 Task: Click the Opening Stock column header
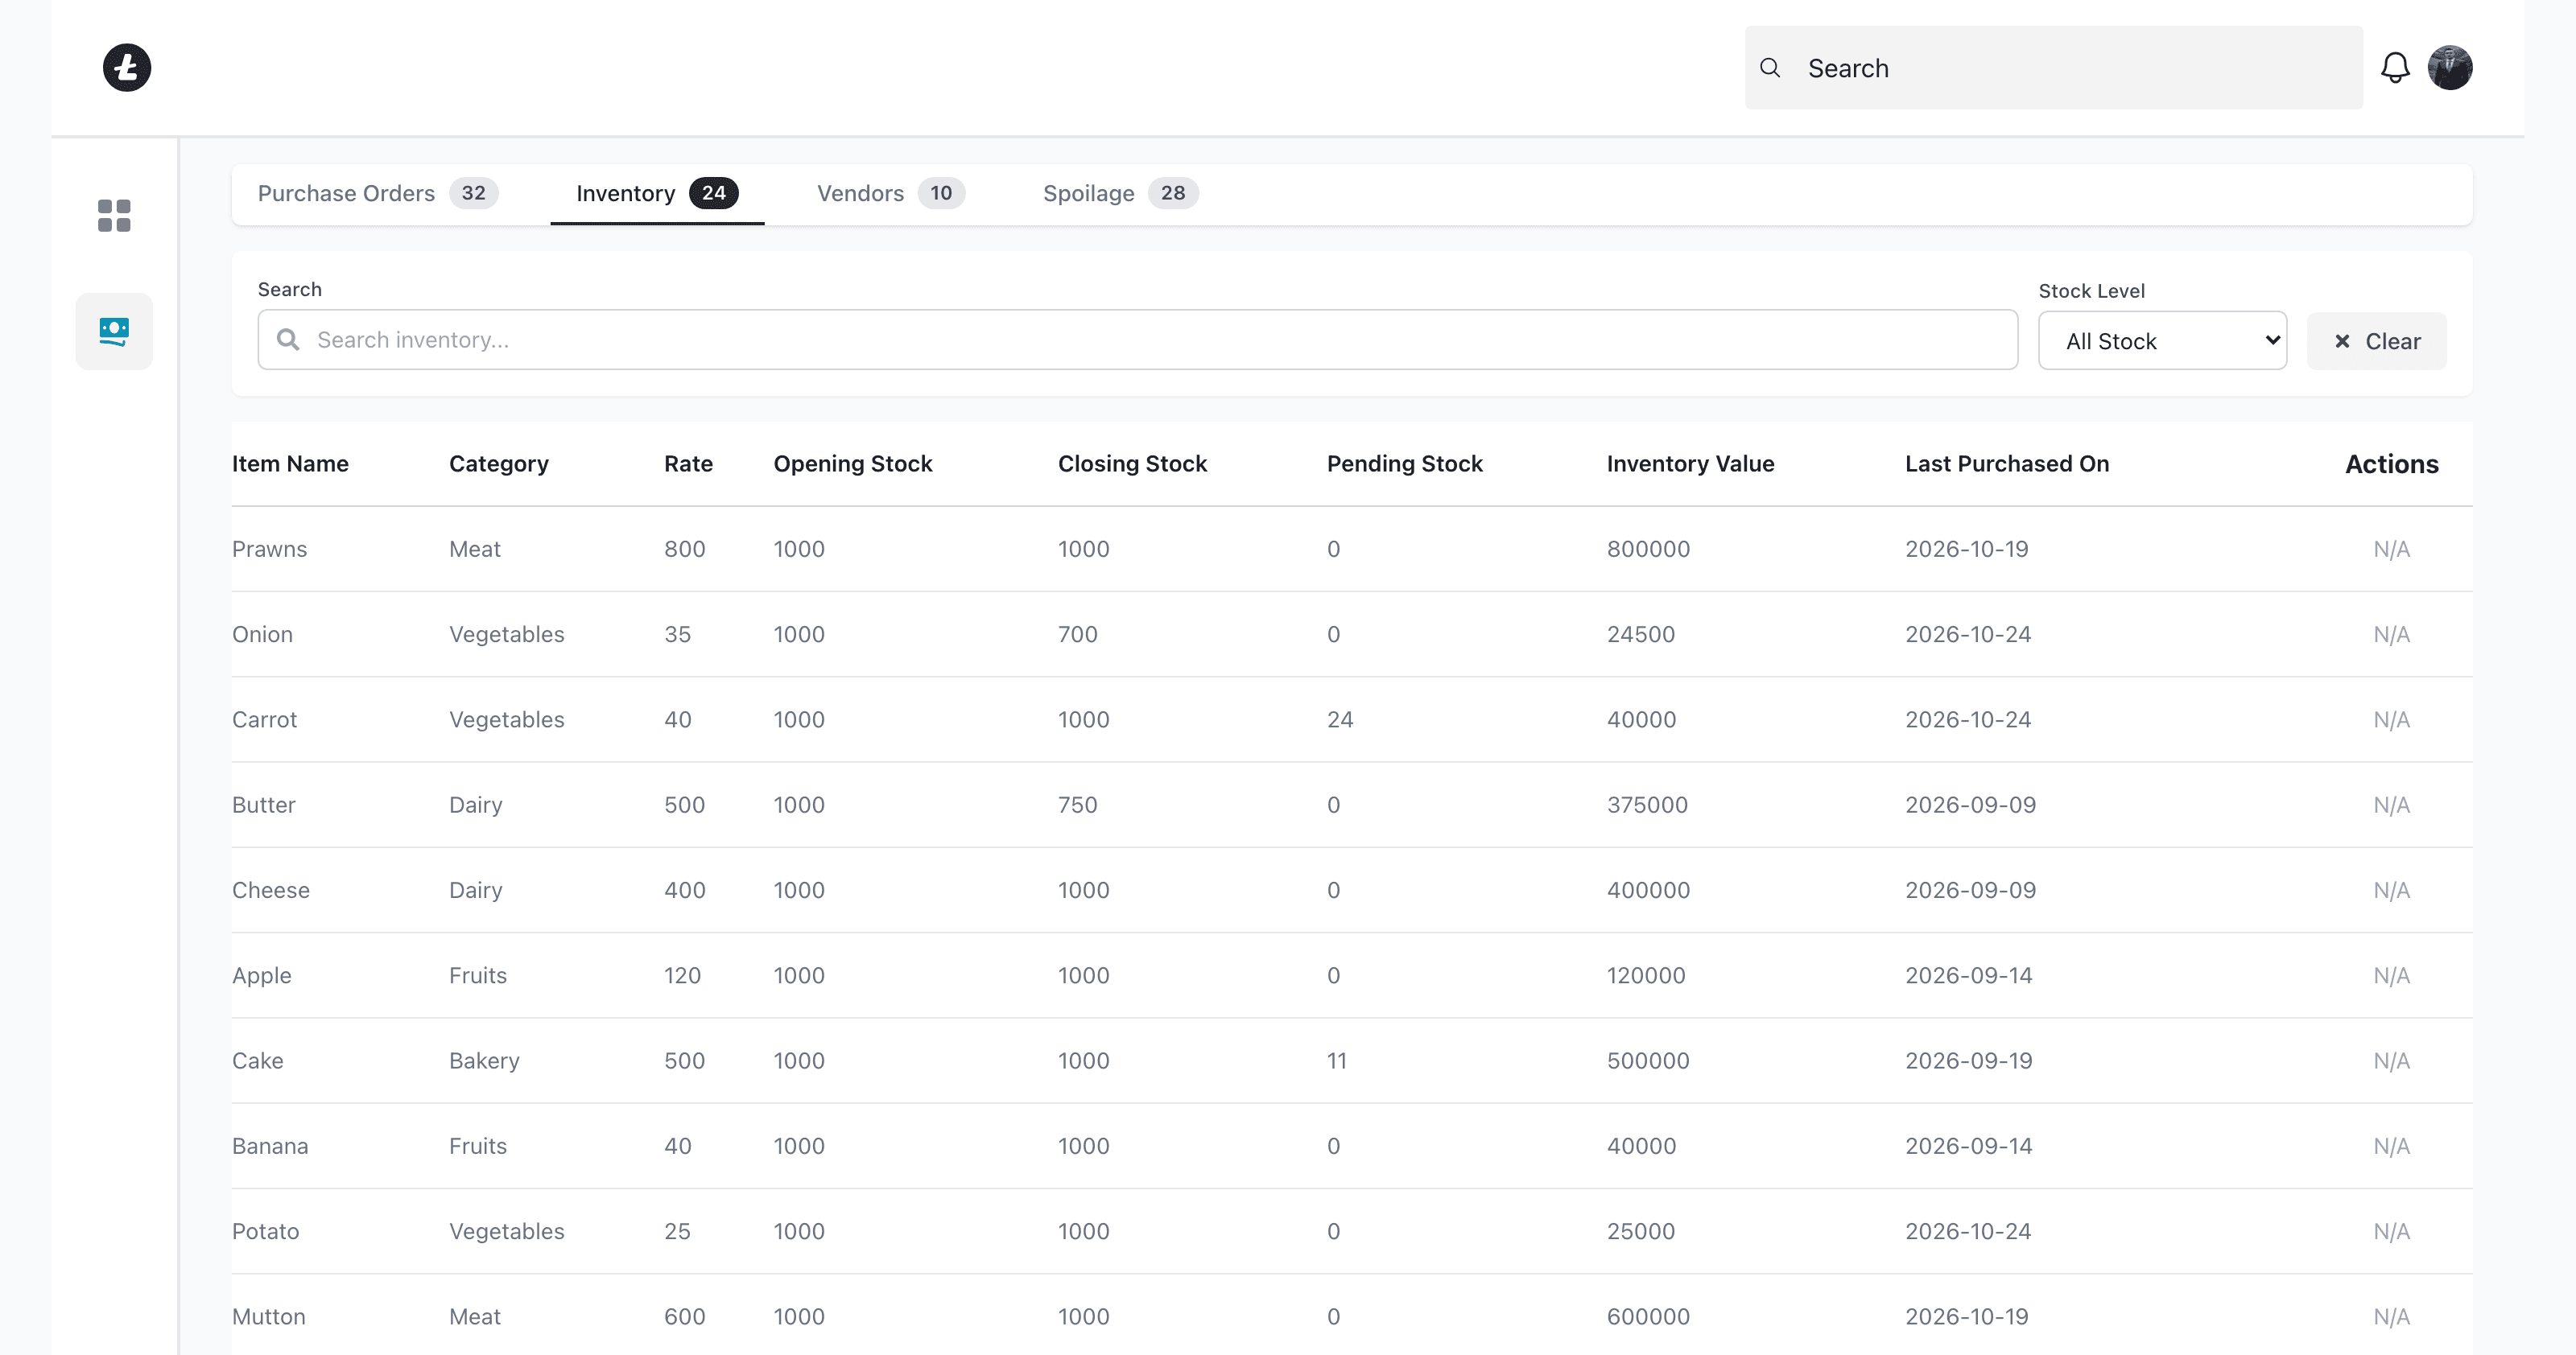tap(852, 463)
